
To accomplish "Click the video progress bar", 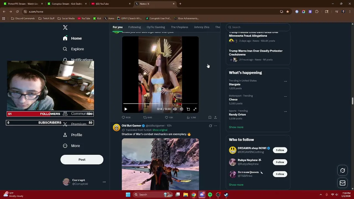I will 160,104.
